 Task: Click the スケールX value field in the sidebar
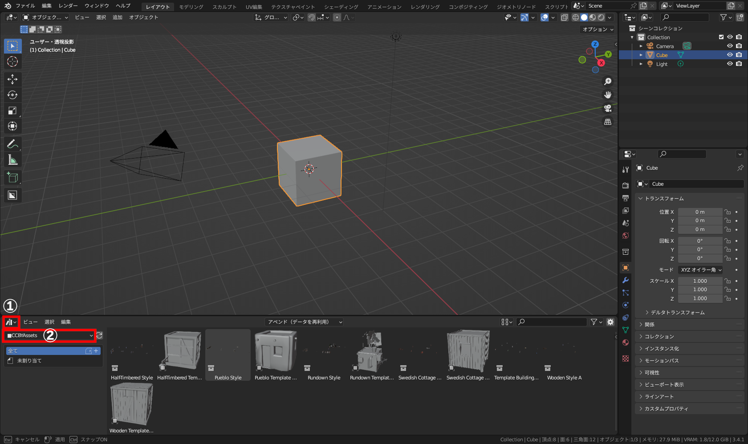coord(700,281)
